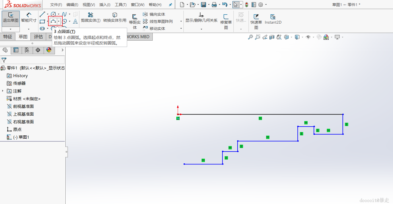Pin the menu bar with the pushpin
Screen dimensions: 393x204
point(171,5)
